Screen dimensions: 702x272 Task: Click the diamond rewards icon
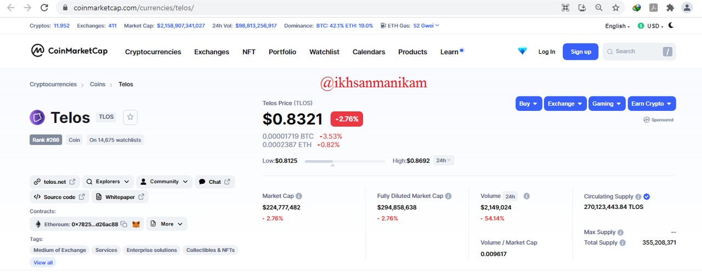(522, 51)
